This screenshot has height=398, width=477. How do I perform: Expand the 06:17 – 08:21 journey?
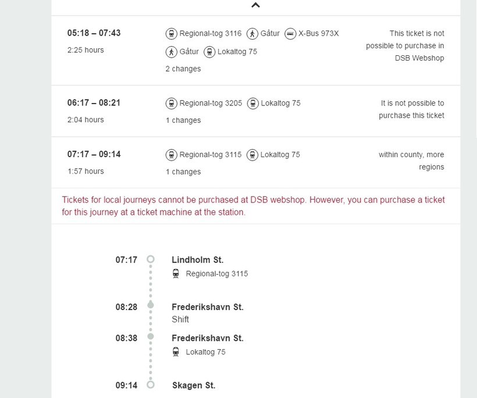tap(94, 103)
